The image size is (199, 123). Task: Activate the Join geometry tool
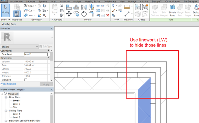coord(29,15)
